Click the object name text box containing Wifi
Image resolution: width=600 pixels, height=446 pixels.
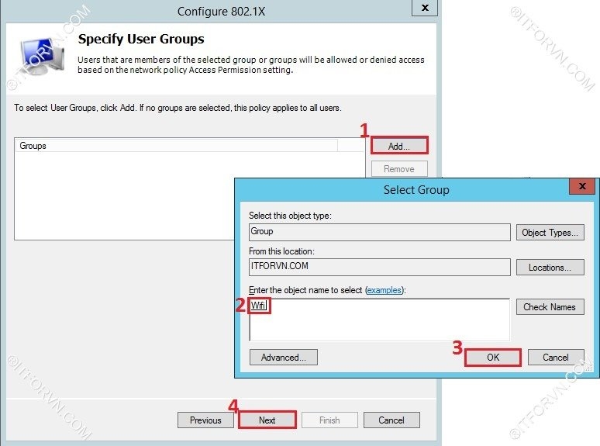point(379,319)
